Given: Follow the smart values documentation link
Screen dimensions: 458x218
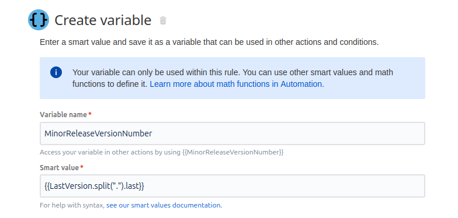Looking at the screenshot, I should point(164,205).
